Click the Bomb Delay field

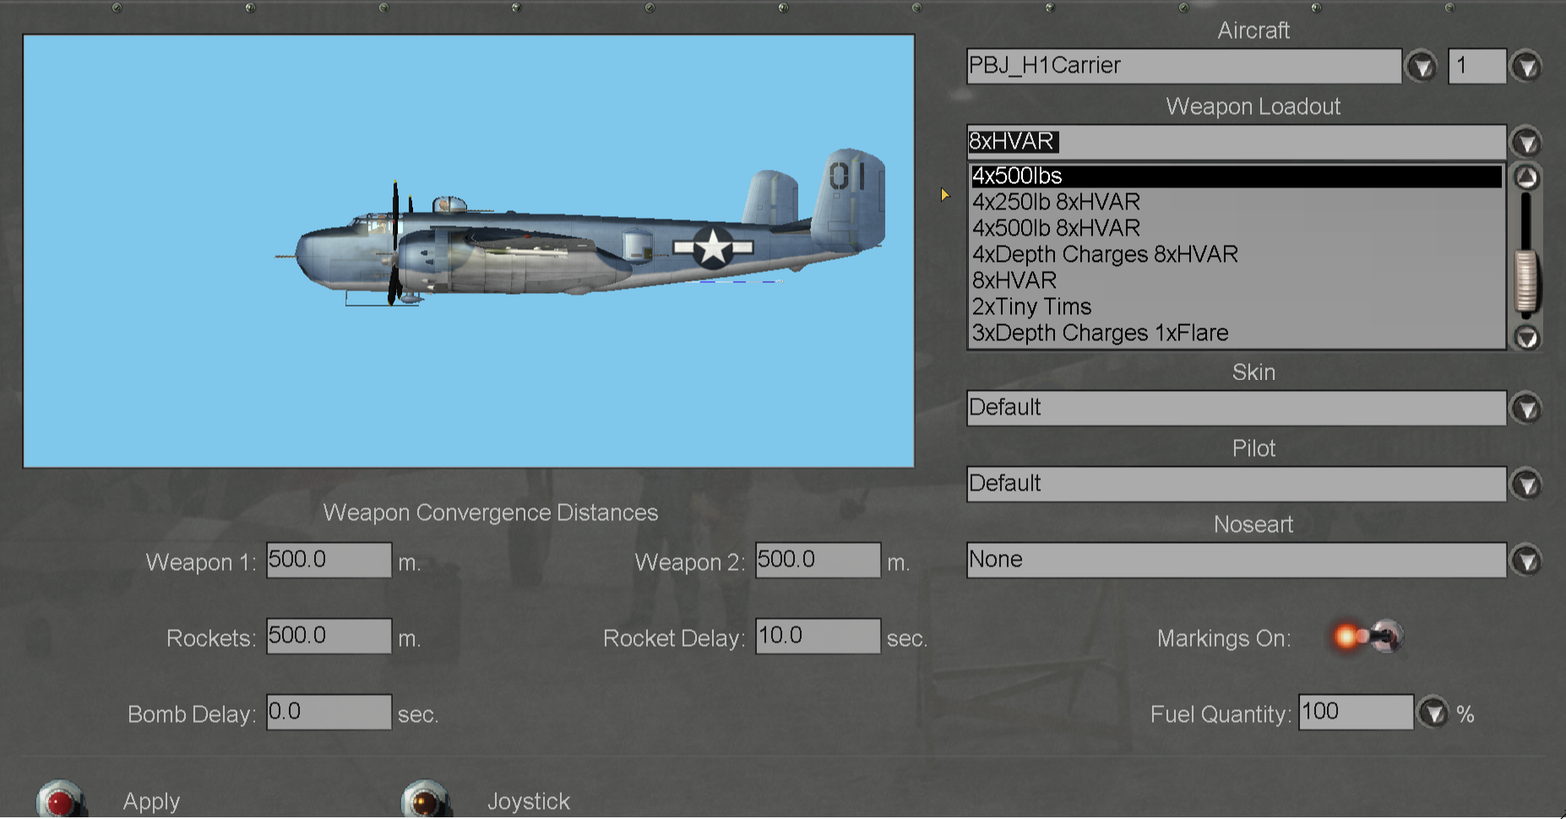point(329,713)
